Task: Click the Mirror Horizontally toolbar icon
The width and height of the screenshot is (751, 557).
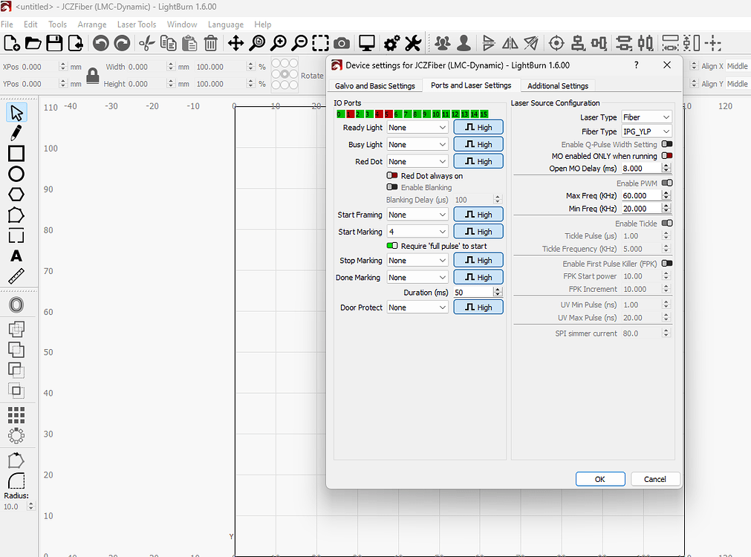Action: tap(509, 42)
